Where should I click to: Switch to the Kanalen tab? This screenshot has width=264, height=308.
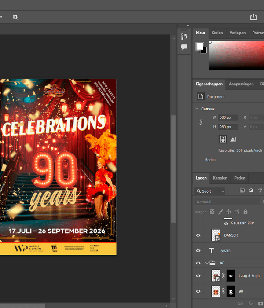[x=220, y=178]
